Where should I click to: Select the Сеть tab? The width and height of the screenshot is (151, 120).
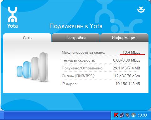(27, 38)
